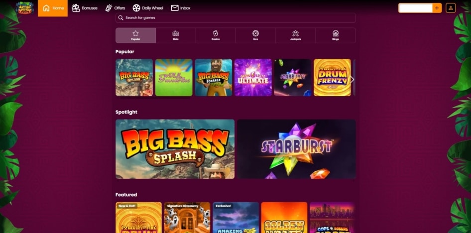Select the Slots category tab

point(176,35)
